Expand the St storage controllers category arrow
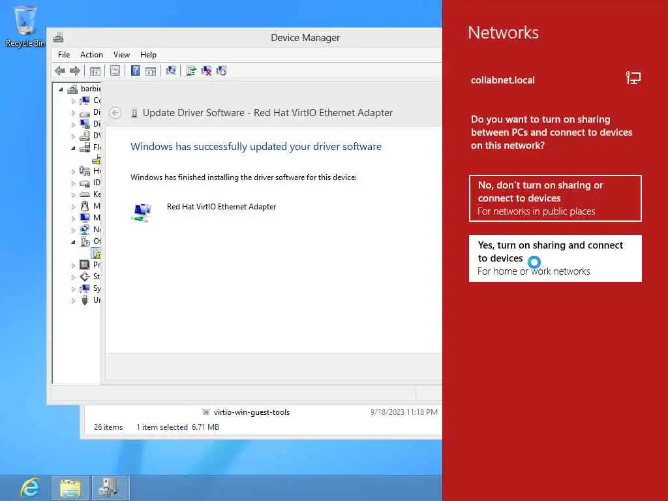The image size is (668, 501). pyautogui.click(x=73, y=277)
